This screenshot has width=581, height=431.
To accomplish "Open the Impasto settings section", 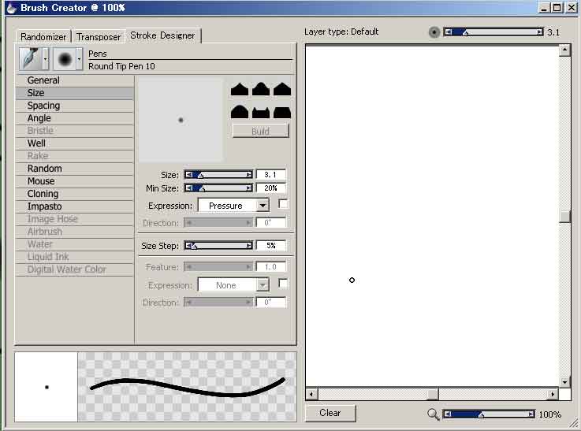I will click(x=44, y=206).
